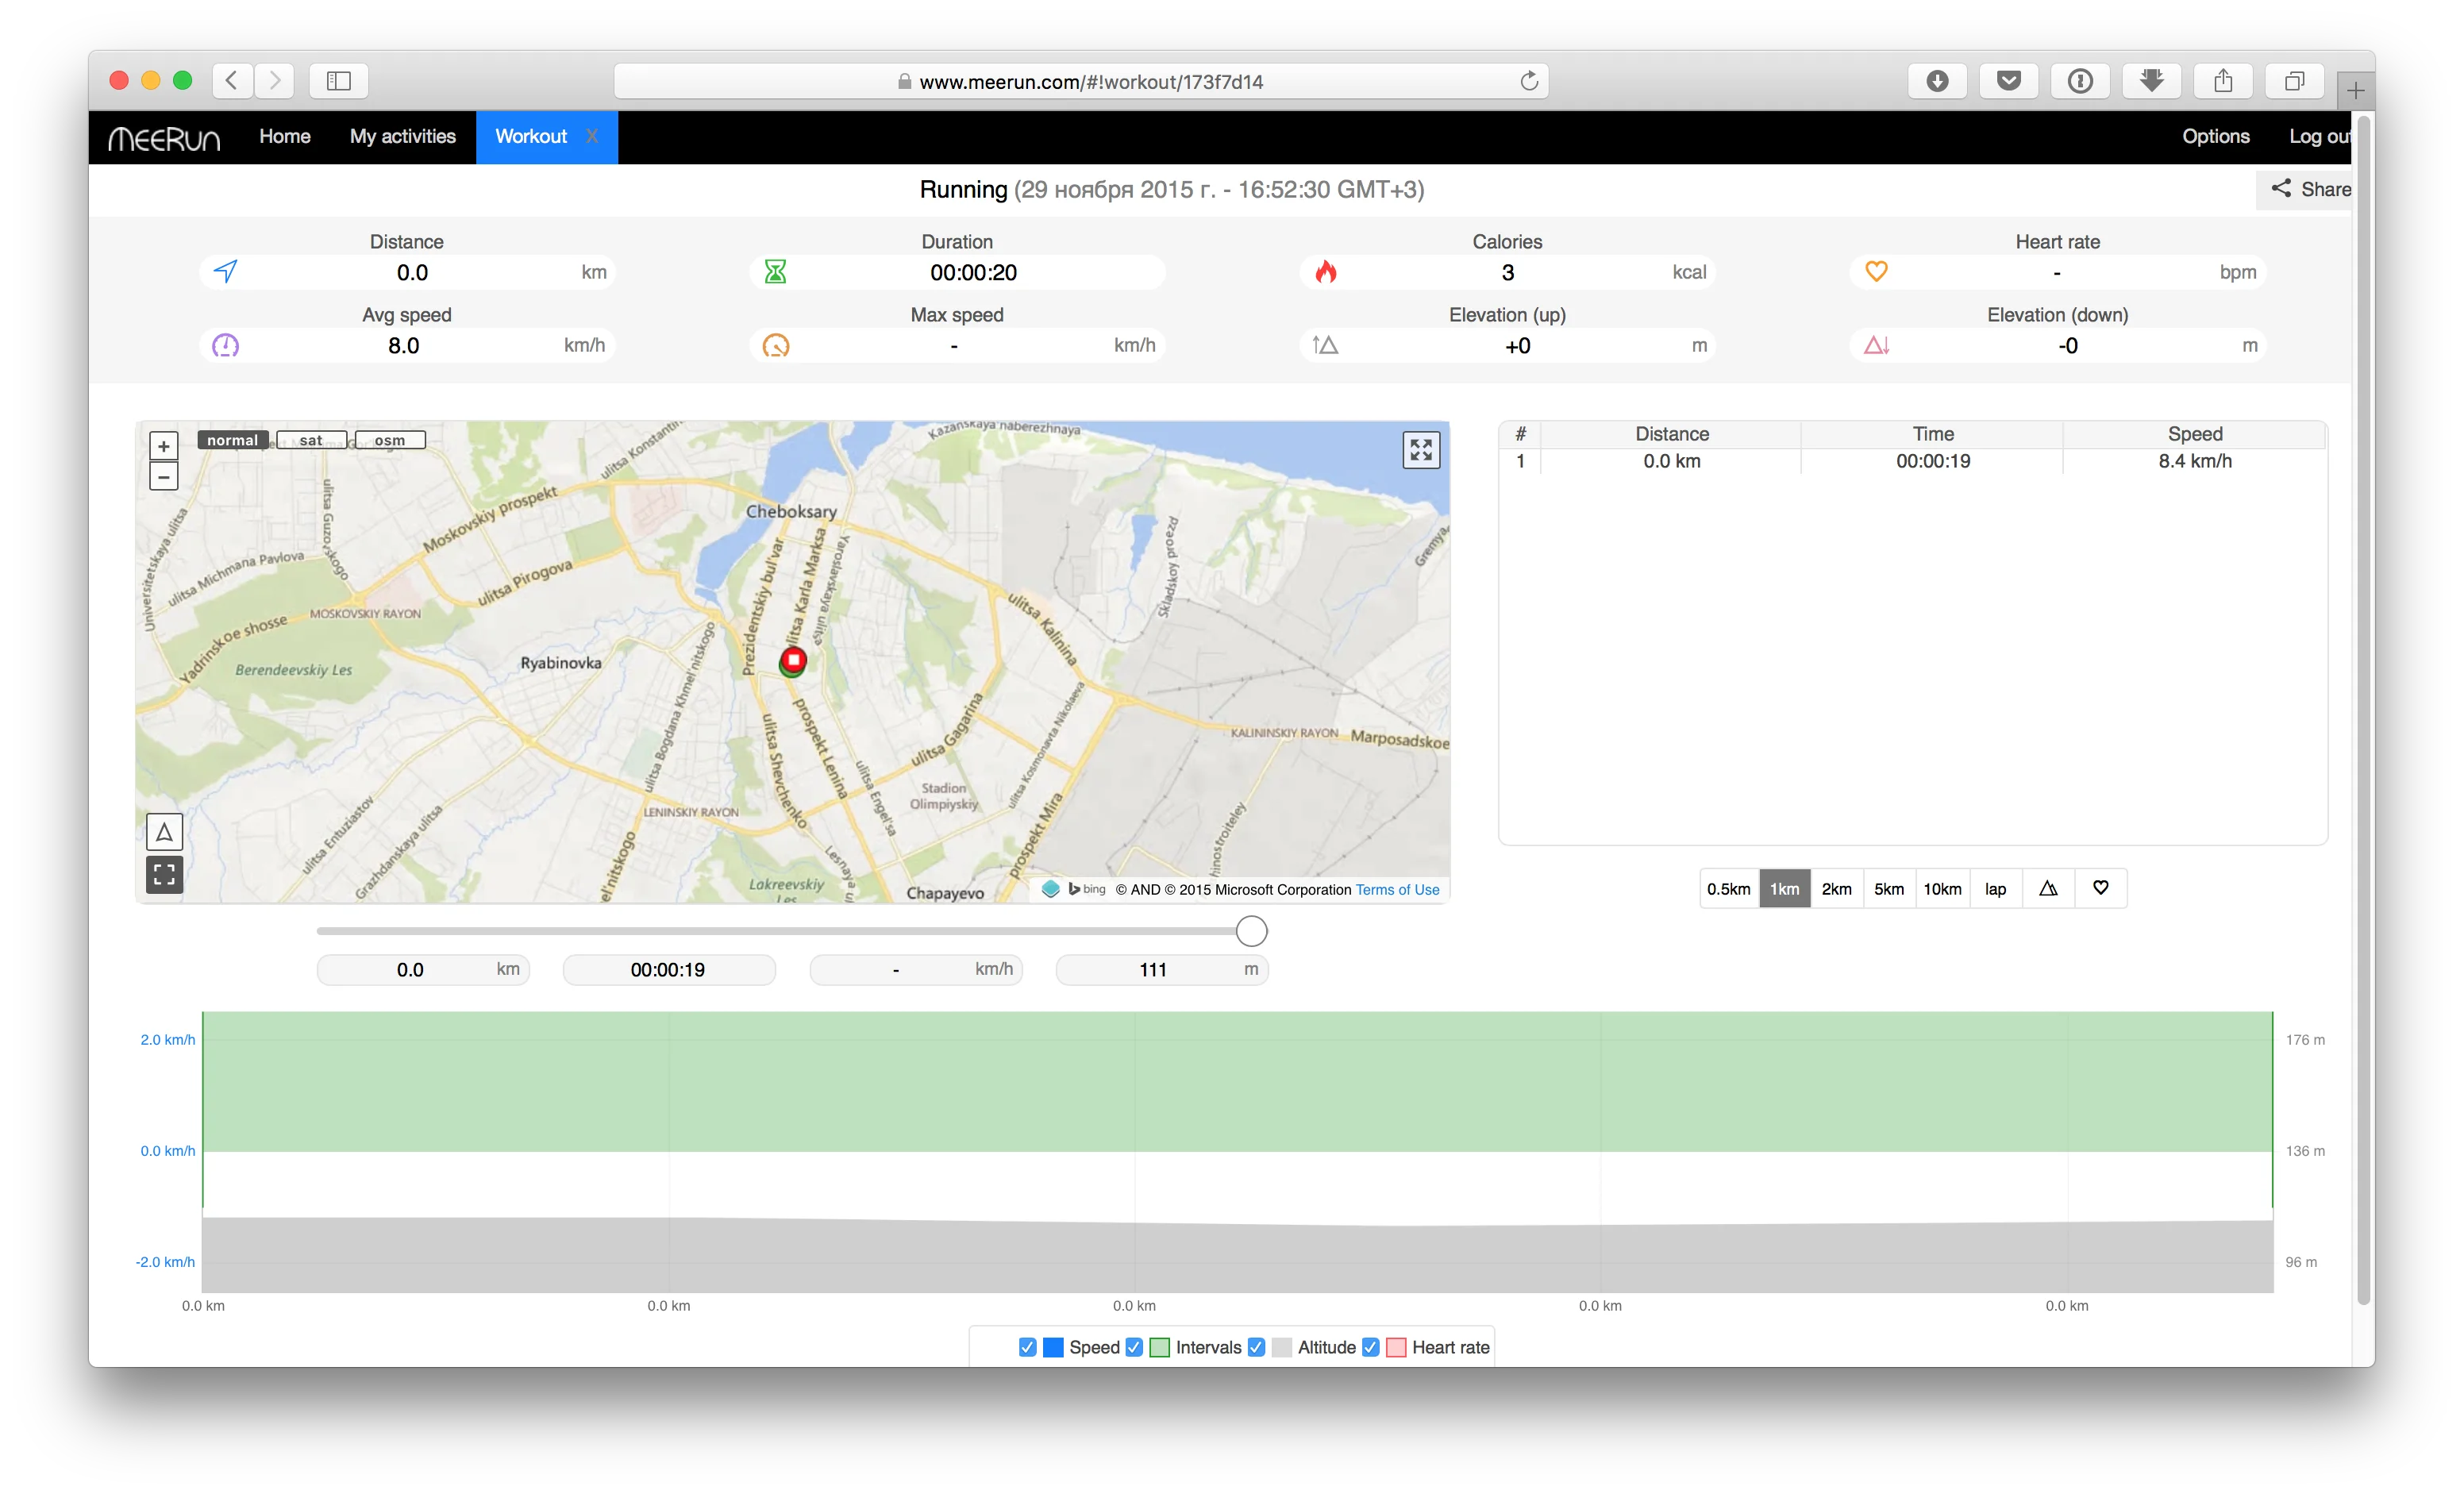Screen dimensions: 2464x1494
Task: Click the workout timeline slider handle
Action: 1251,931
